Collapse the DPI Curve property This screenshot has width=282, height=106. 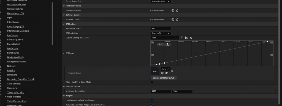64,53
